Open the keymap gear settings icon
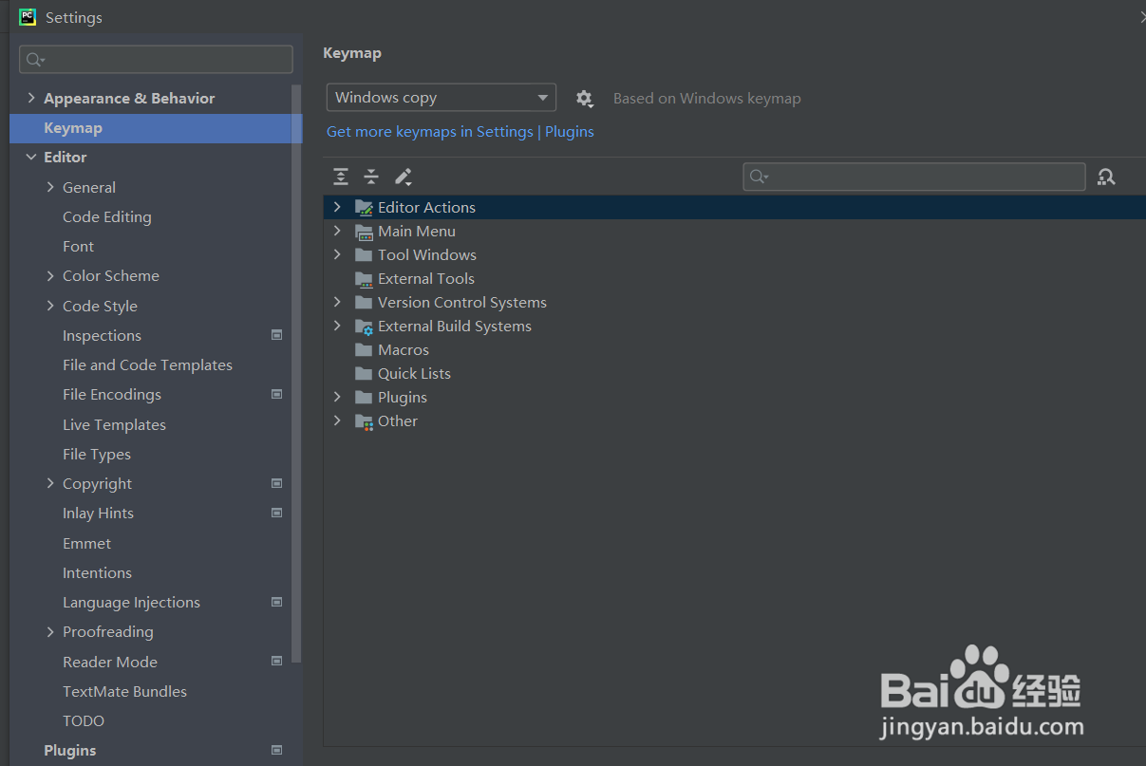This screenshot has width=1146, height=766. (x=585, y=99)
